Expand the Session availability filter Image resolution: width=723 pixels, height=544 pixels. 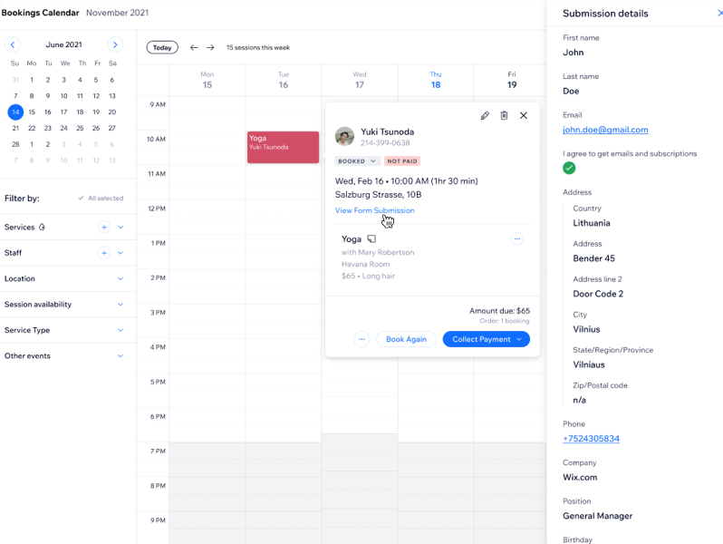(120, 305)
